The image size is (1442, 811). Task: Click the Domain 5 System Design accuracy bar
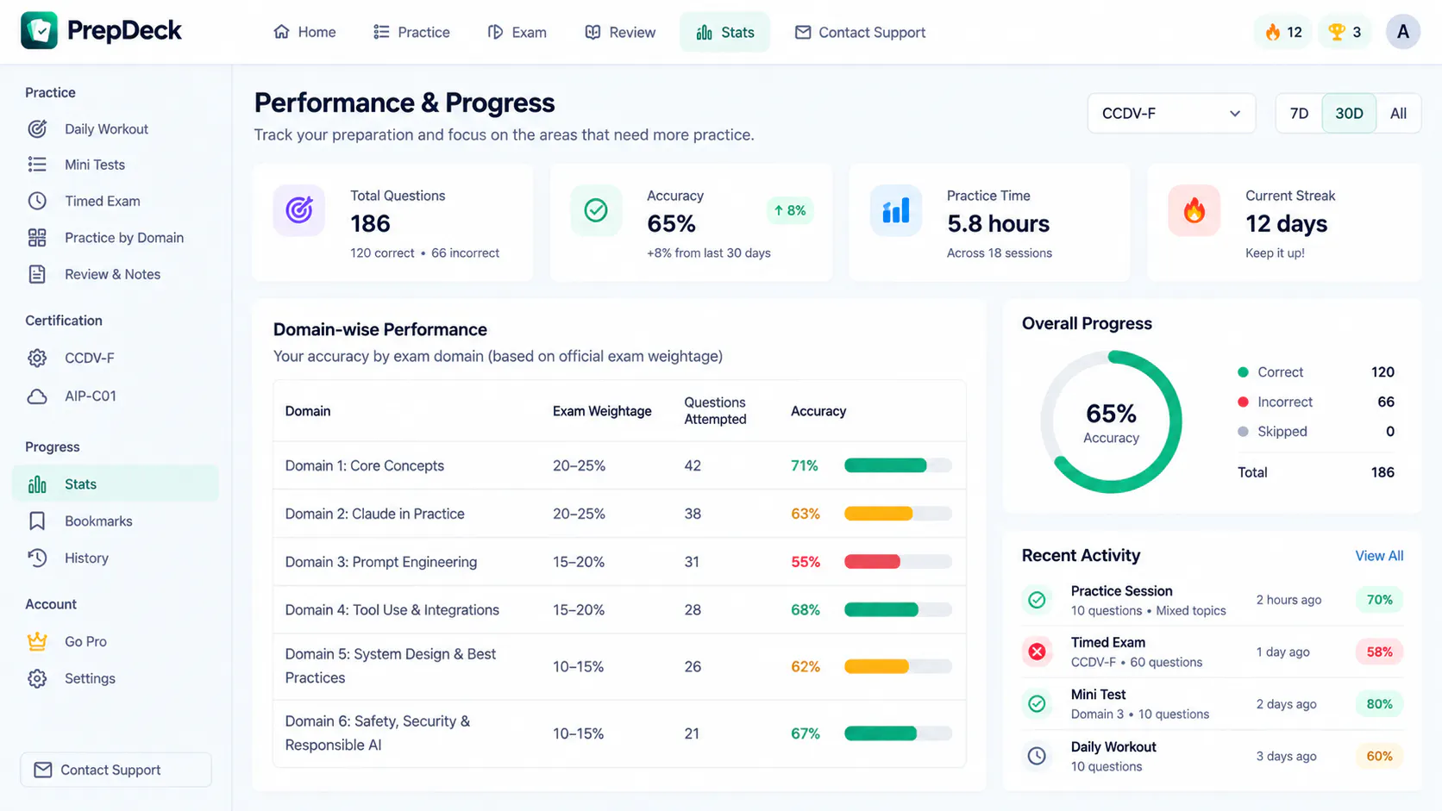pos(898,666)
